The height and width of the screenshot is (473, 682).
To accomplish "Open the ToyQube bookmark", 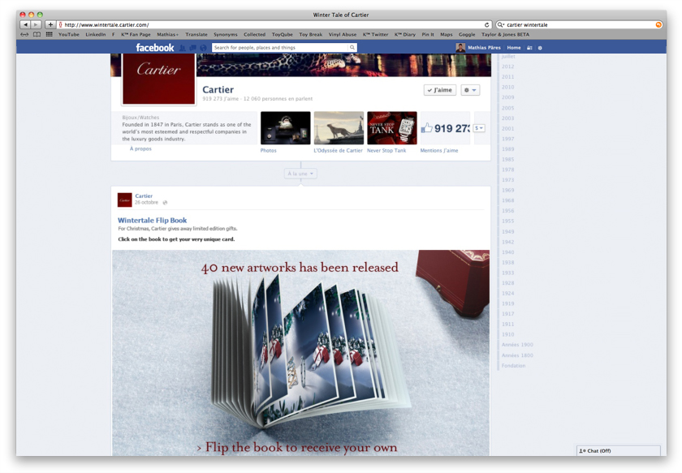I will tap(283, 34).
